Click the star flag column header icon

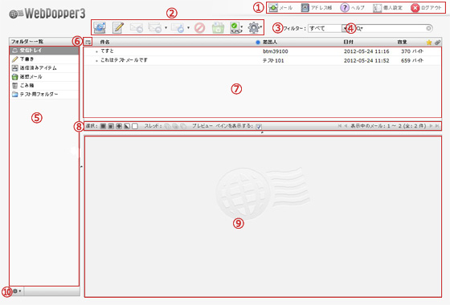429,43
